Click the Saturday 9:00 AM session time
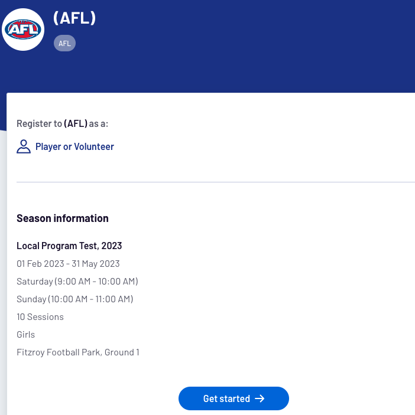415x415 pixels. click(77, 282)
